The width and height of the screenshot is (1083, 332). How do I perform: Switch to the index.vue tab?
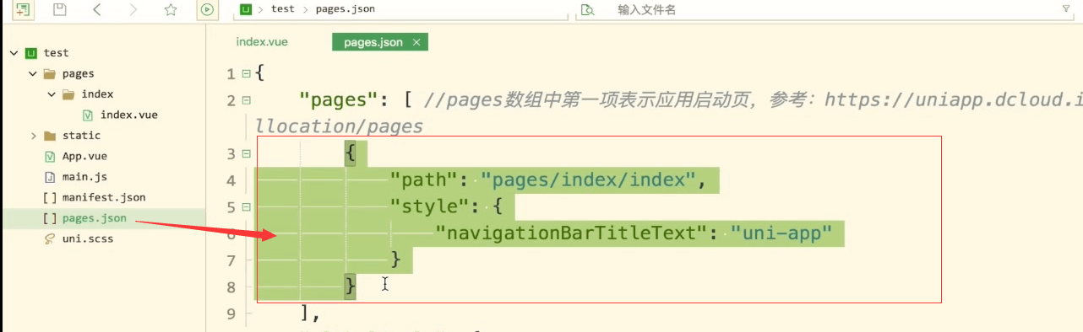[263, 41]
